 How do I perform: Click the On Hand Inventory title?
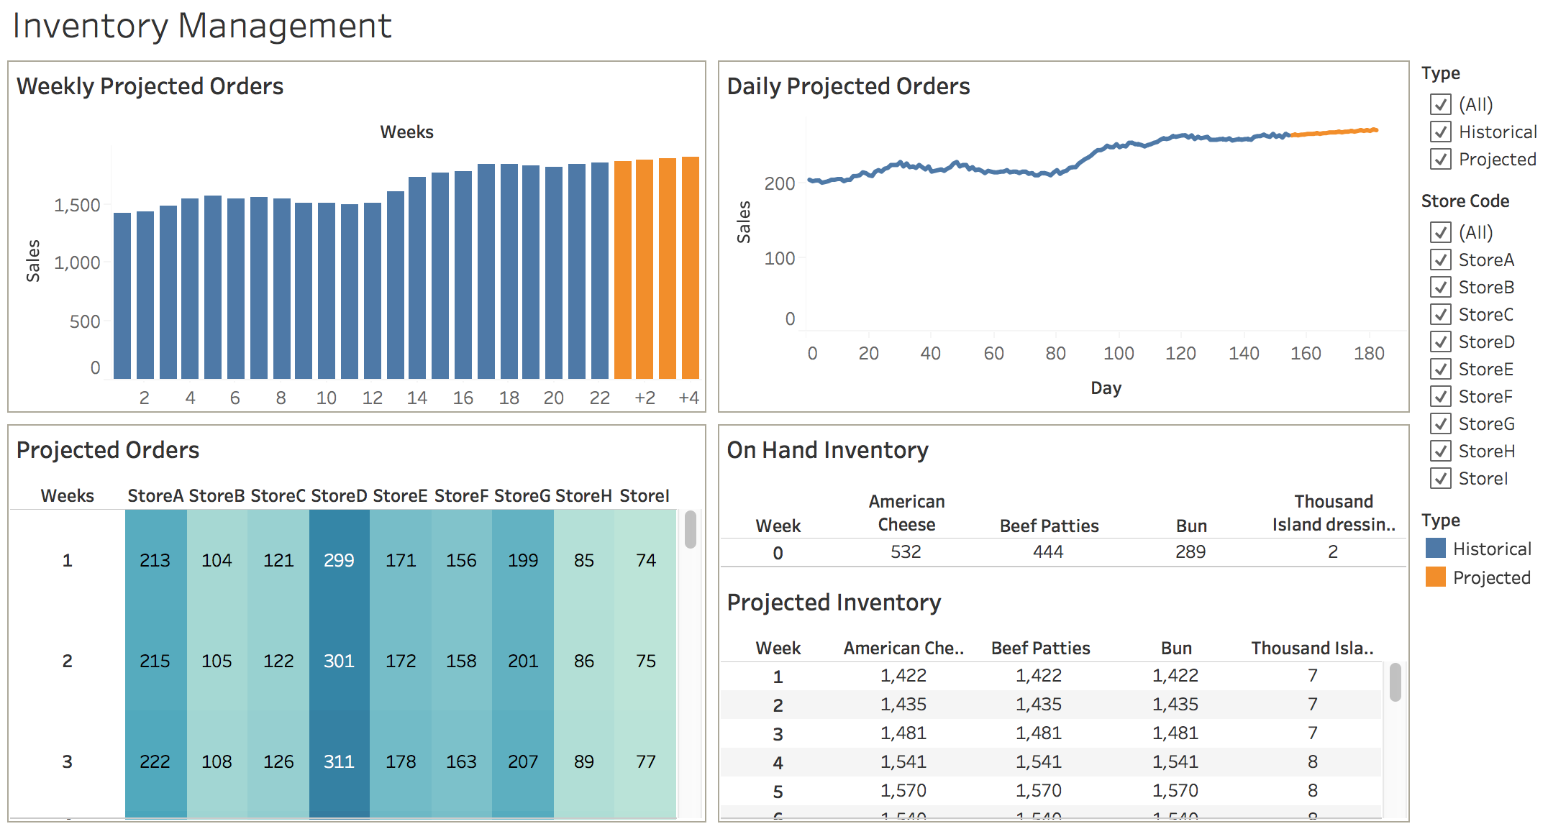pos(827,450)
